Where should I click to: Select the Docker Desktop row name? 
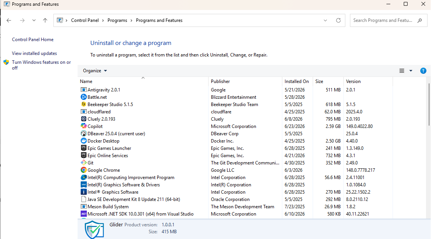point(103,141)
